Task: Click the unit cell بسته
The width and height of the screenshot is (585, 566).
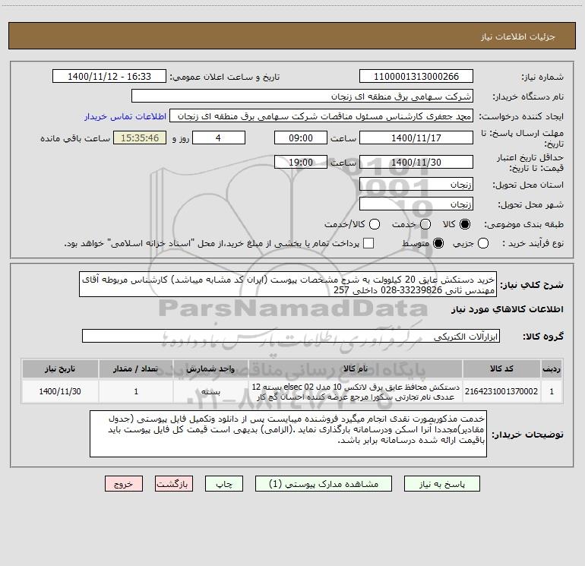Action: click(210, 391)
